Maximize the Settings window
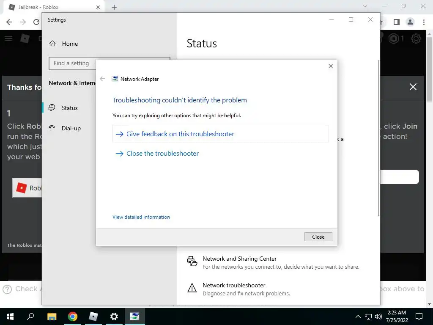Image resolution: width=433 pixels, height=325 pixels. pos(351,19)
